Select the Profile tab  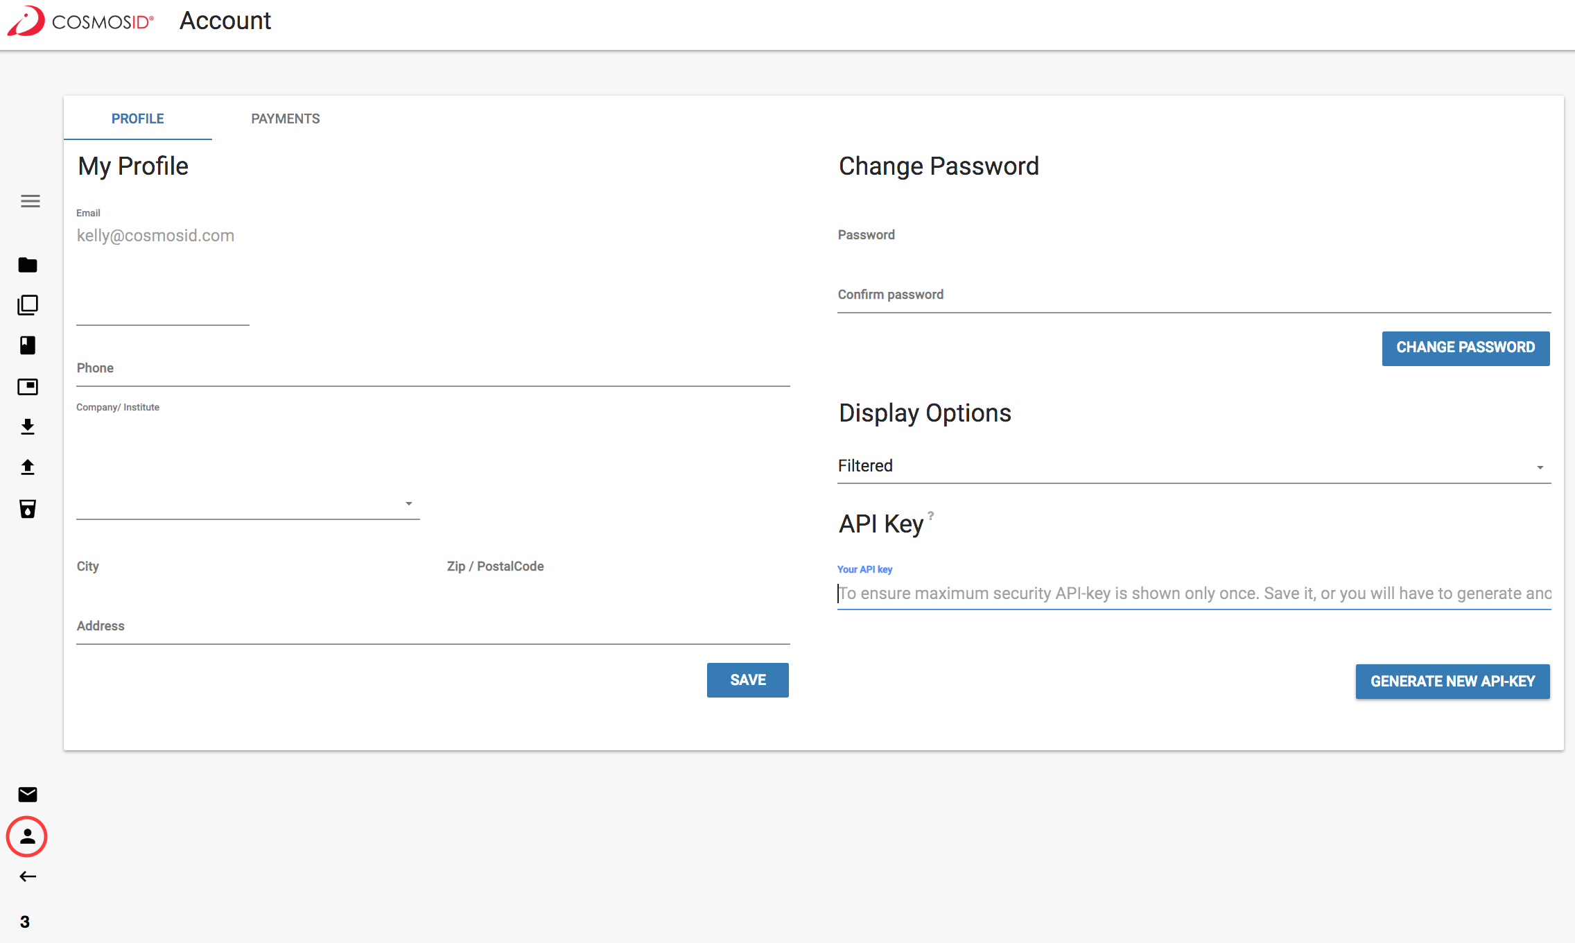(137, 119)
